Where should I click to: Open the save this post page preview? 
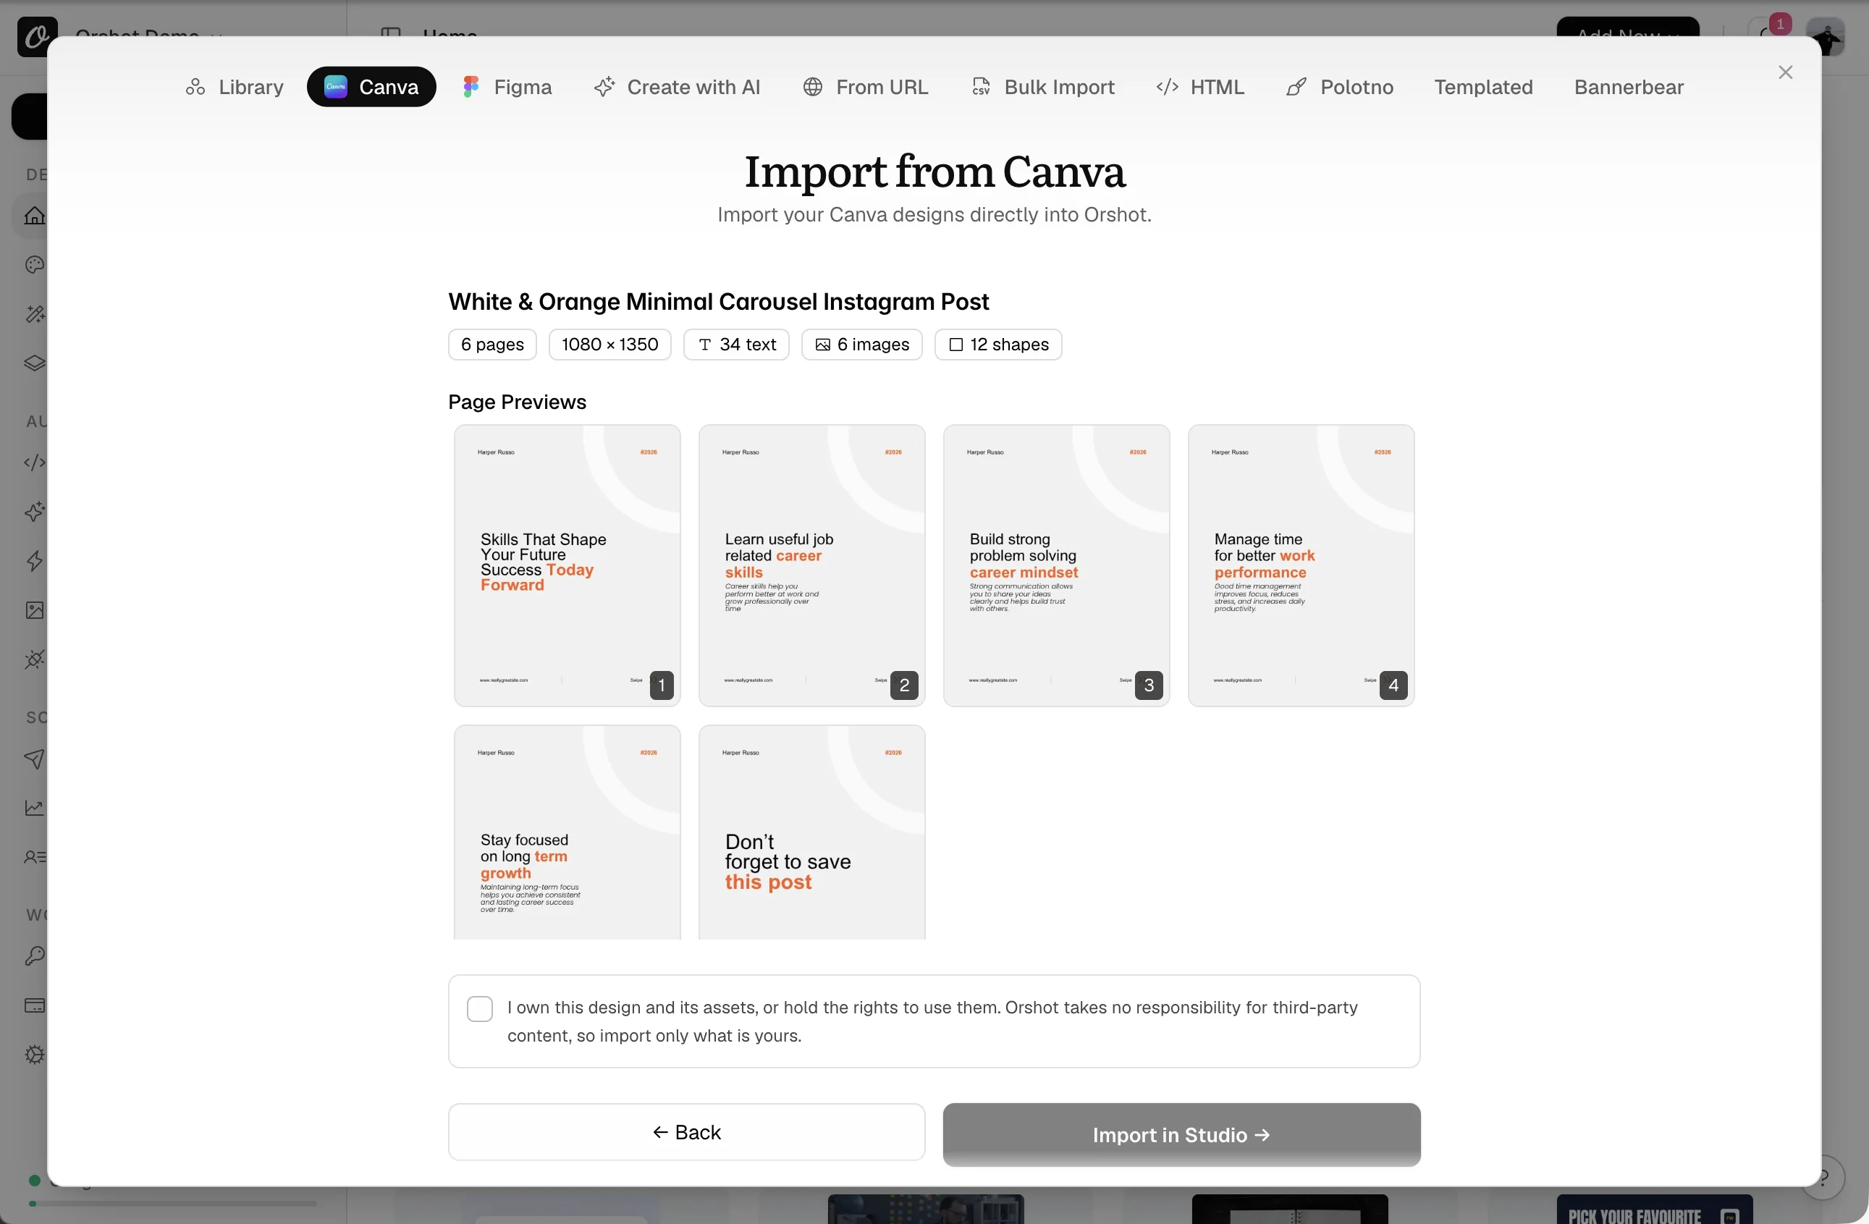coord(812,832)
